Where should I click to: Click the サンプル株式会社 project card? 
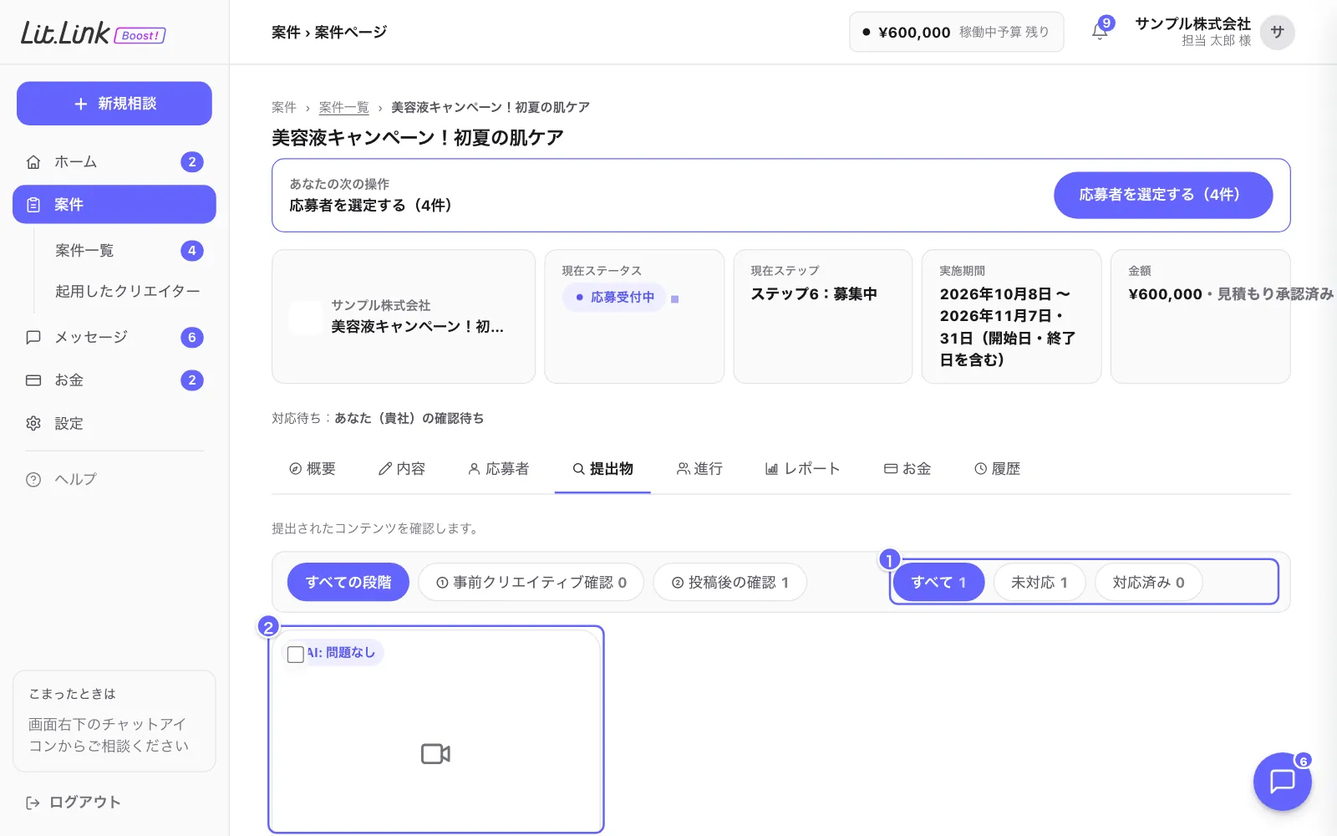404,317
